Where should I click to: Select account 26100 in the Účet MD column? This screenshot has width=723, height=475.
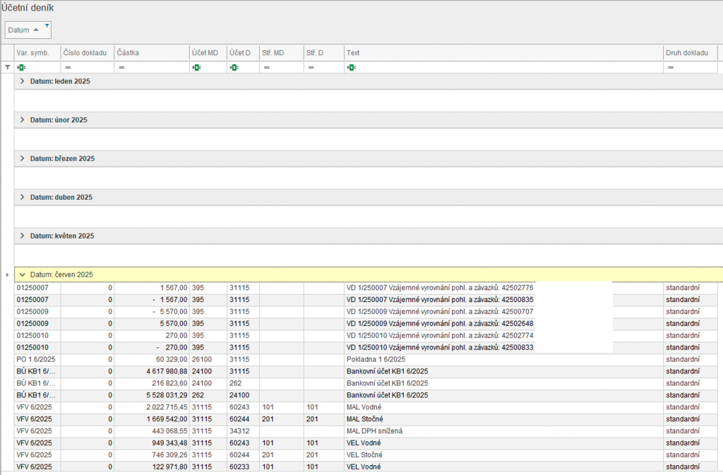click(208, 359)
